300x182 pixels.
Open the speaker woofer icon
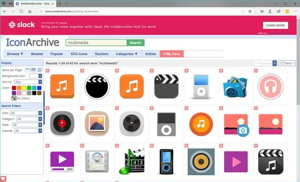click(x=201, y=162)
